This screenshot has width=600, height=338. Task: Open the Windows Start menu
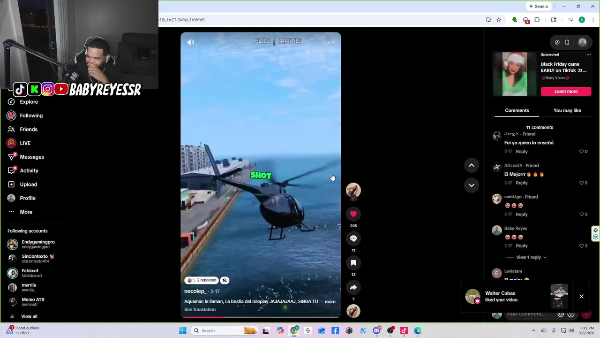pyautogui.click(x=182, y=330)
